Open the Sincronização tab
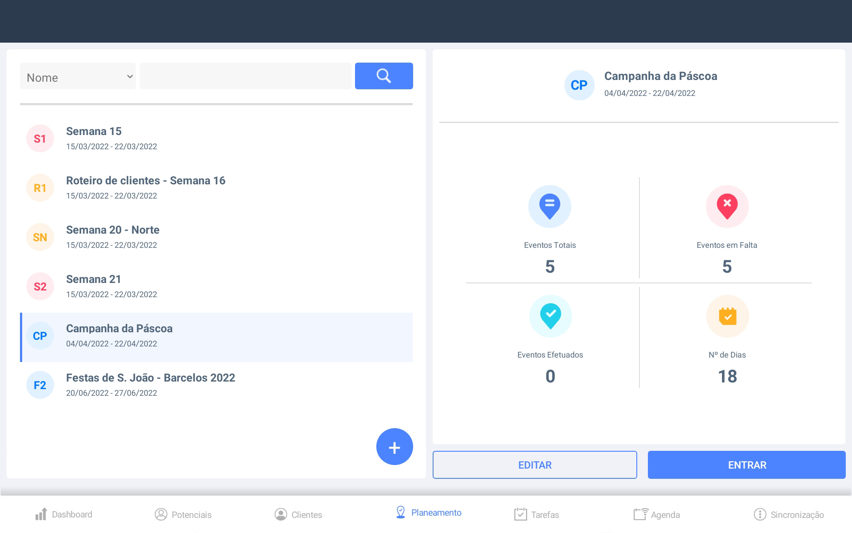Viewport: 852px width, 533px height. pos(789,514)
